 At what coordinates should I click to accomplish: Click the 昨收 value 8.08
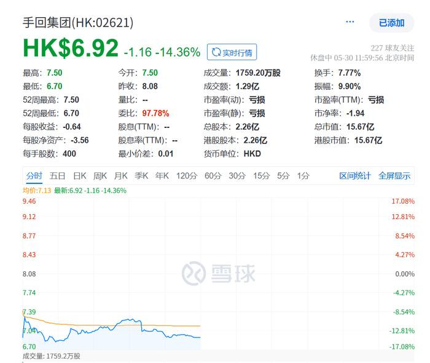click(x=150, y=86)
